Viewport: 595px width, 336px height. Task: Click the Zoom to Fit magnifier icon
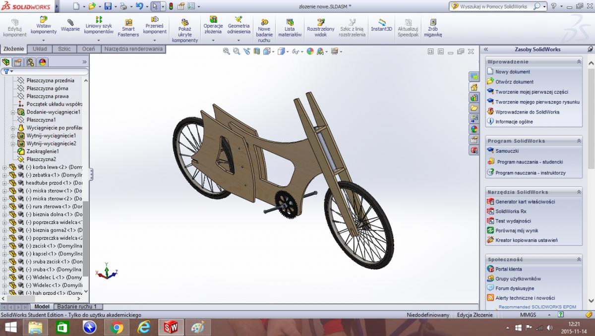[x=227, y=51]
